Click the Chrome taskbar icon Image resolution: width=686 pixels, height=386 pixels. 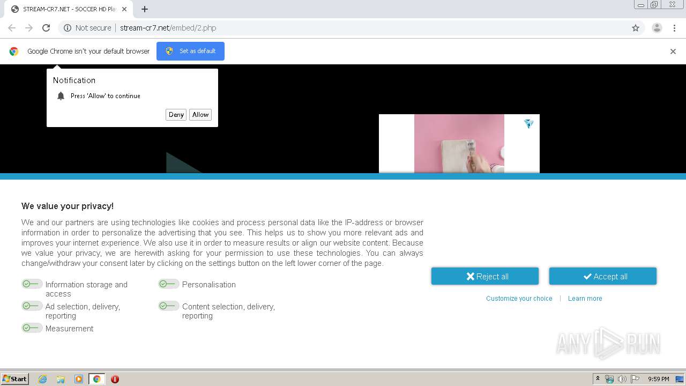pos(96,379)
